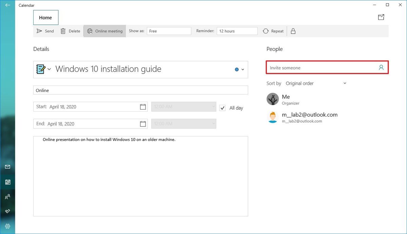Click the back arrow icon
This screenshot has height=234, width=407.
click(x=7, y=5)
